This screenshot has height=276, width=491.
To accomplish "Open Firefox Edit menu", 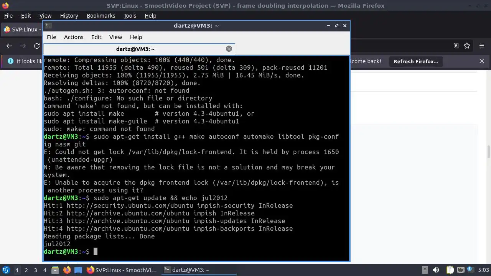I will coord(26,16).
